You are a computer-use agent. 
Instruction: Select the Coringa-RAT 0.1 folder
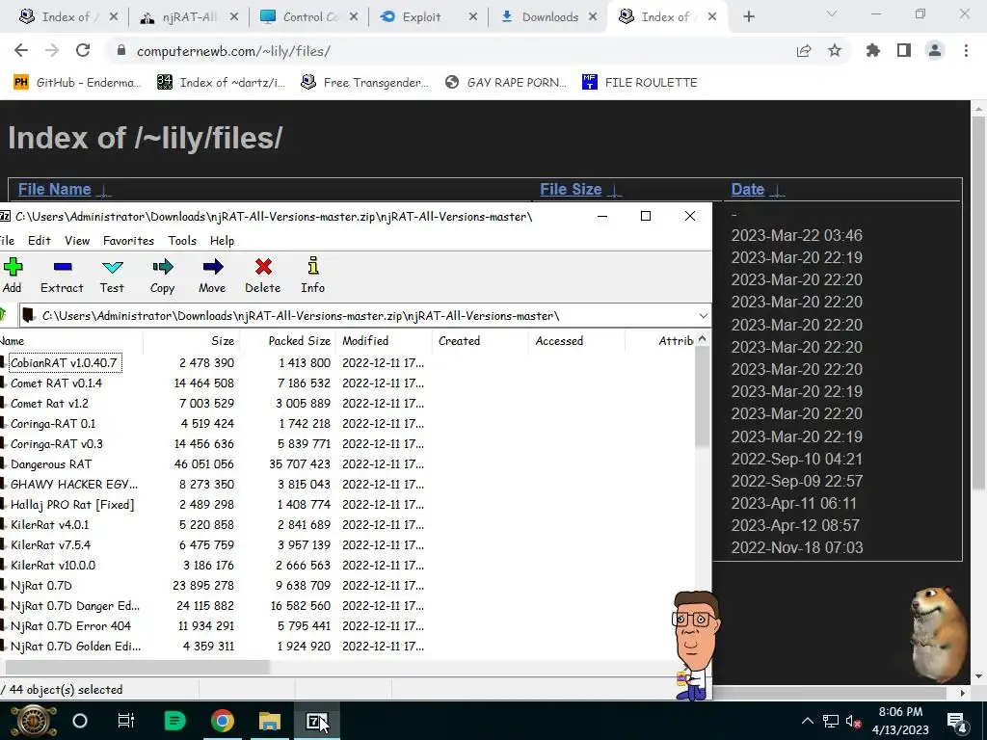point(53,424)
